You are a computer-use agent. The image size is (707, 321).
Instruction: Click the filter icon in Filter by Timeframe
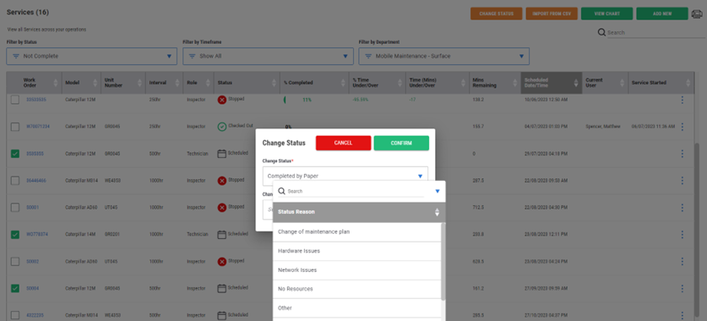[x=192, y=57]
